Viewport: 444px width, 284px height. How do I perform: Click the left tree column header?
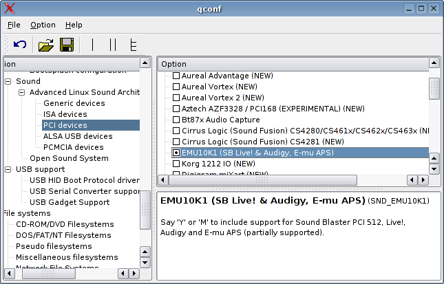pyautogui.click(x=72, y=64)
